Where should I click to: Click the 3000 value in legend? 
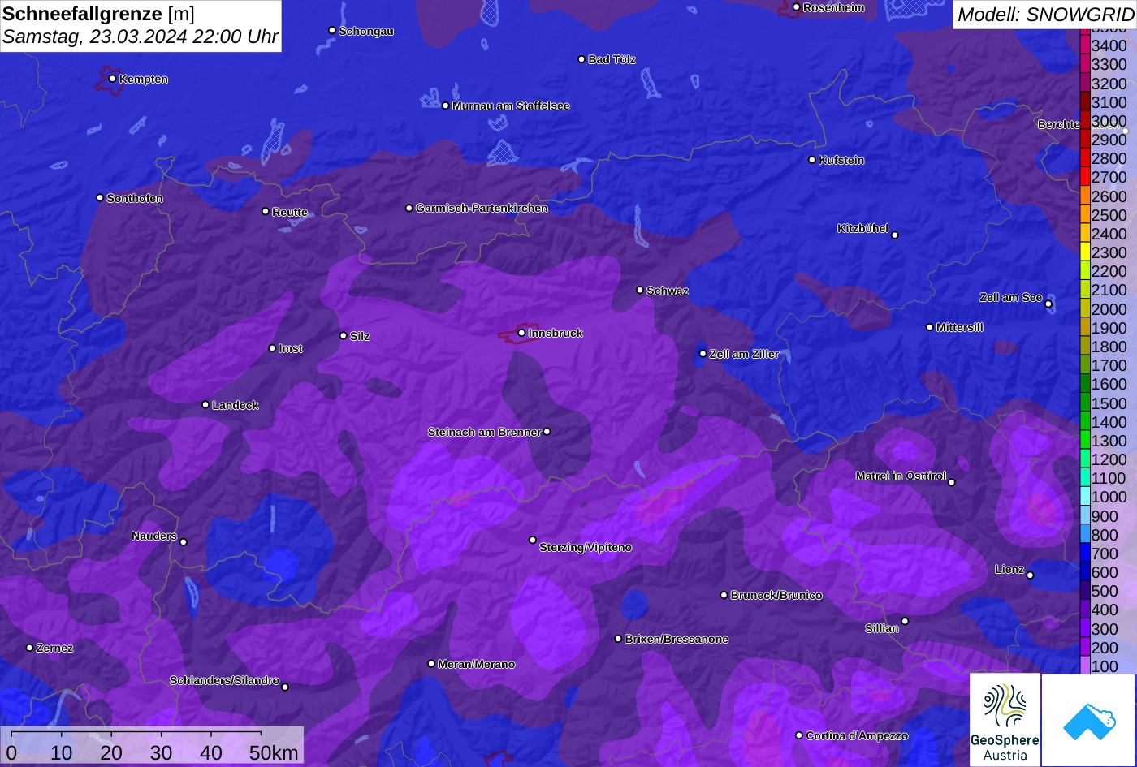(x=1109, y=121)
